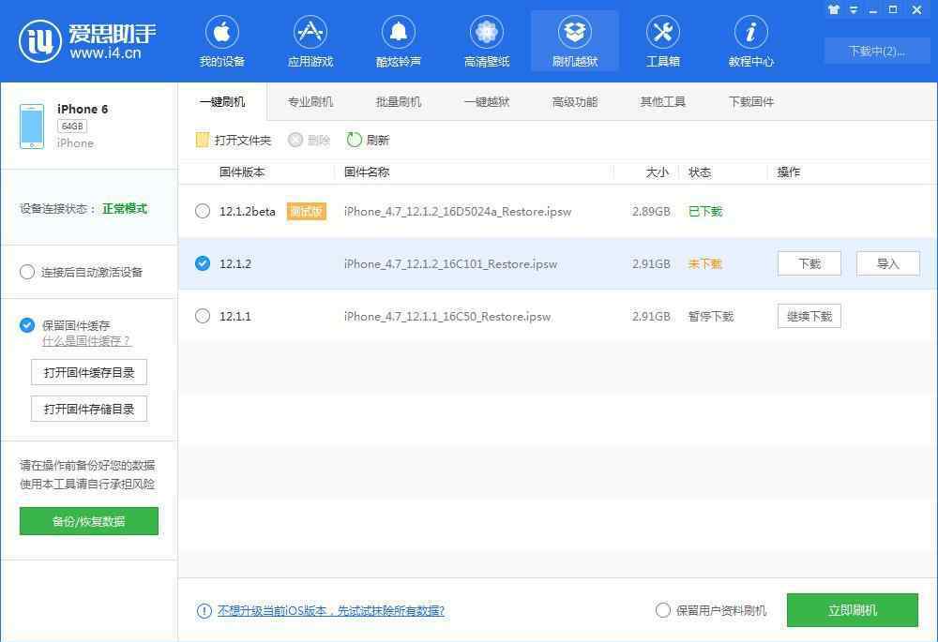
Task: Click the info icon beside bottom link
Action: coord(204,611)
